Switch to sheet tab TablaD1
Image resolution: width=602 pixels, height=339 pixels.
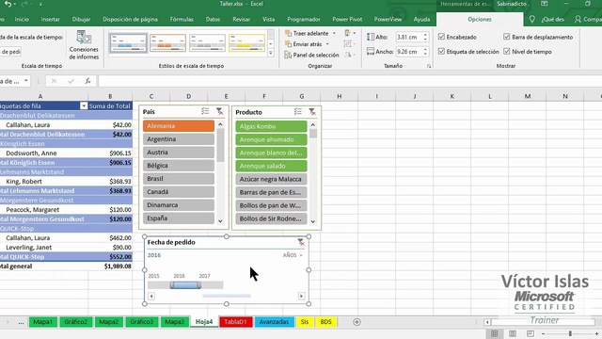tap(235, 322)
